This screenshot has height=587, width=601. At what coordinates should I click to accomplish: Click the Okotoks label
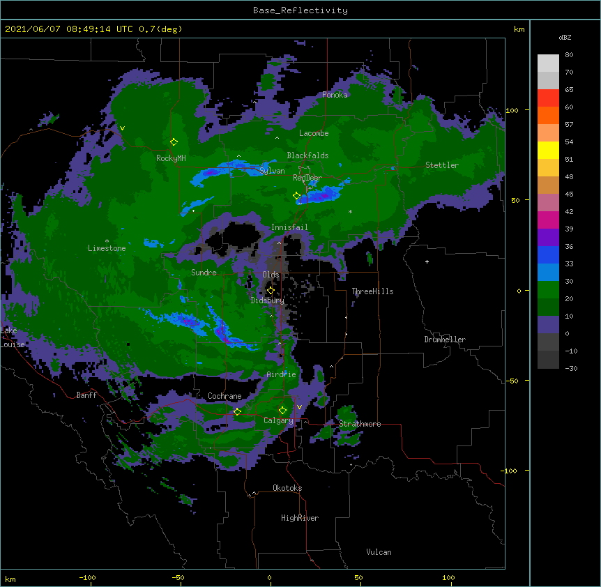pyautogui.click(x=287, y=488)
